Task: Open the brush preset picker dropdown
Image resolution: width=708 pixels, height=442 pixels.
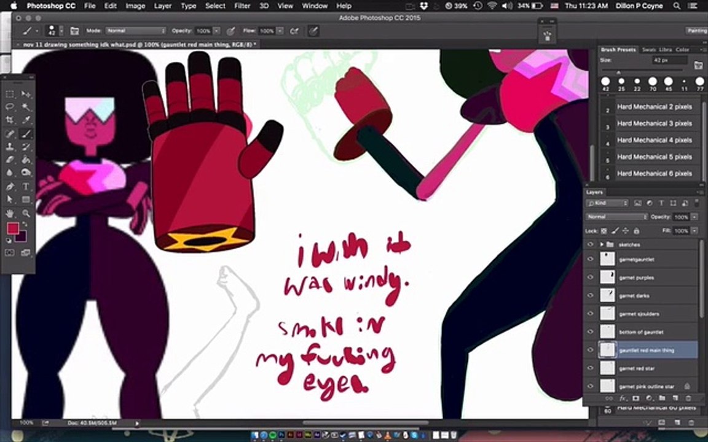Action: [61, 31]
